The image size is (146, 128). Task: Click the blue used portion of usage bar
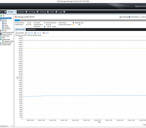pos(17,20)
